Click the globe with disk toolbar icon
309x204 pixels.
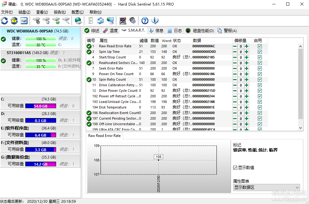78,20
